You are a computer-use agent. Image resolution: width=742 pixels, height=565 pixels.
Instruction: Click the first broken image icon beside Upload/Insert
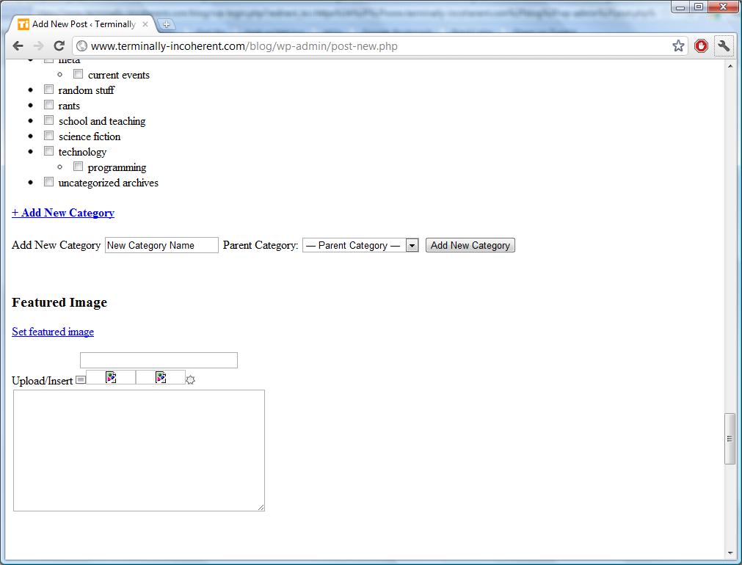pyautogui.click(x=111, y=377)
